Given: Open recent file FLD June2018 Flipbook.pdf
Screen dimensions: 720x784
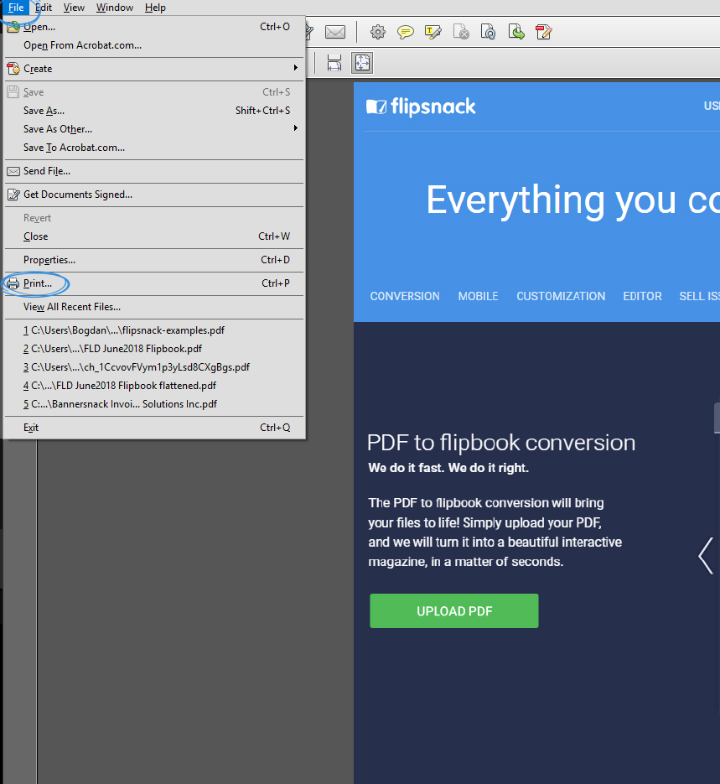Looking at the screenshot, I should [x=154, y=349].
